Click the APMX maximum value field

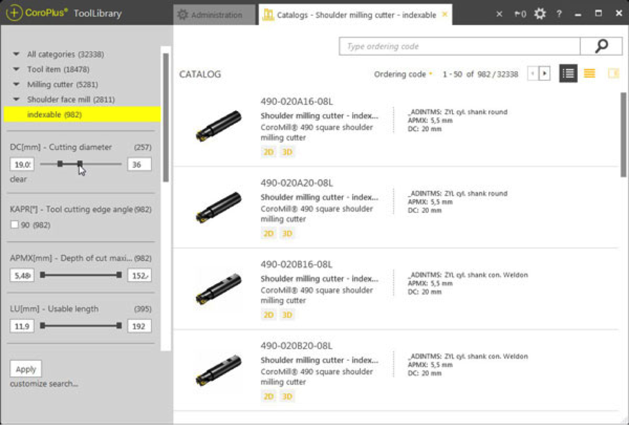(x=139, y=276)
